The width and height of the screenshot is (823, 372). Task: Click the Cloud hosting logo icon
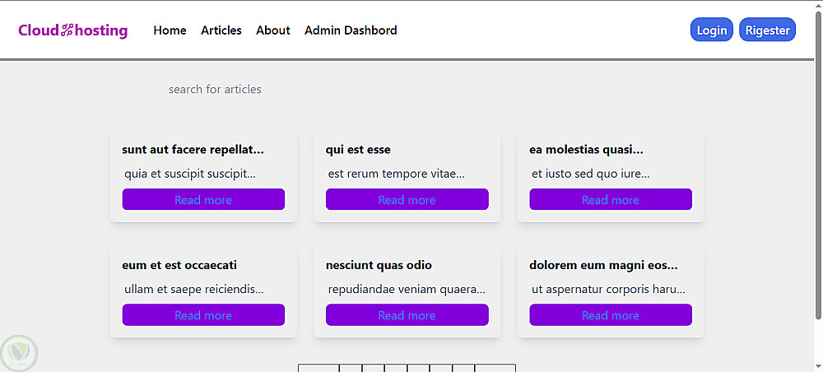(x=67, y=31)
